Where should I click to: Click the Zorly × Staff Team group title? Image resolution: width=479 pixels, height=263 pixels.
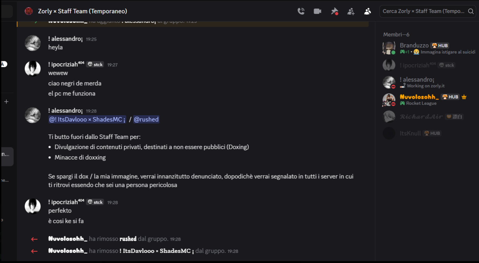[x=82, y=11]
